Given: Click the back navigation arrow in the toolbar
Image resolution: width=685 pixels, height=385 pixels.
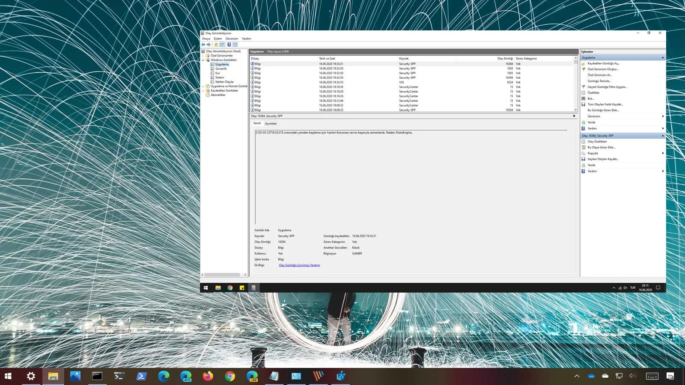Looking at the screenshot, I should (x=203, y=44).
